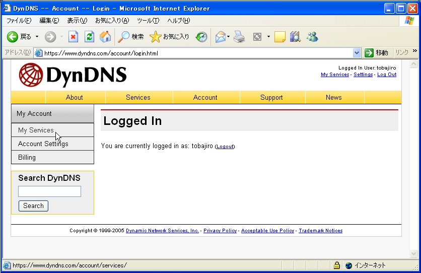This screenshot has height=273, width=421.
Task: Expand the Mail button dropdown arrow
Action: [x=228, y=36]
